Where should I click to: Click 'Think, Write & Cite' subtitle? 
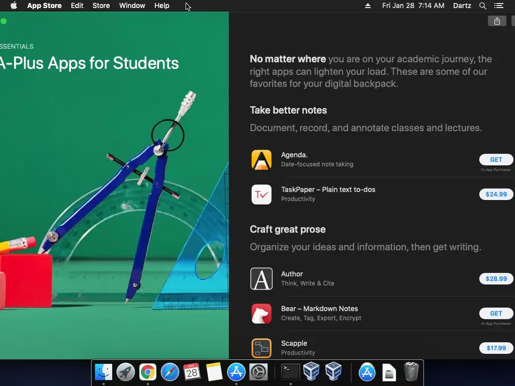[308, 283]
